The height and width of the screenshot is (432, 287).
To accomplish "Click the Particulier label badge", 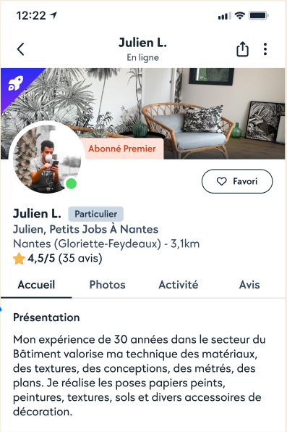I will (x=96, y=214).
